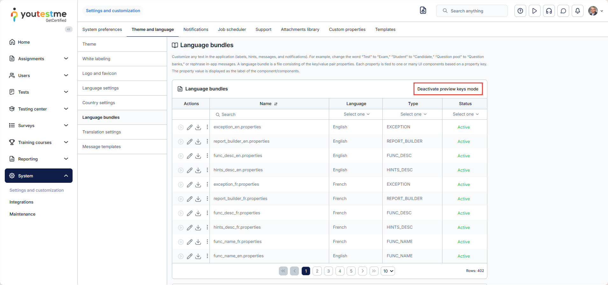Click the notifications bell icon
This screenshot has width=608, height=285.
[x=577, y=11]
